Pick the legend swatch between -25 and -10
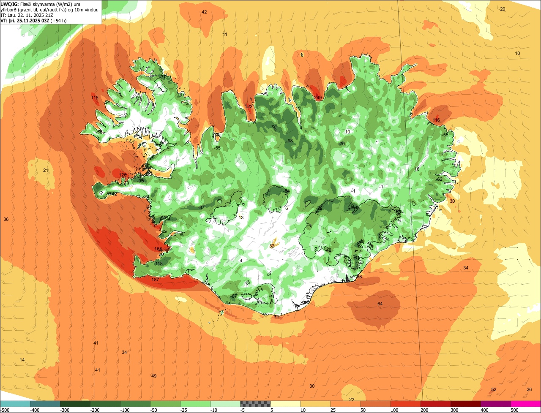The width and height of the screenshot is (541, 413). pos(195,404)
